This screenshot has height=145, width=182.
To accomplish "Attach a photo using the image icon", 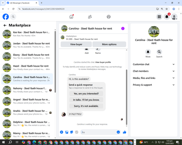I will [67, 132].
